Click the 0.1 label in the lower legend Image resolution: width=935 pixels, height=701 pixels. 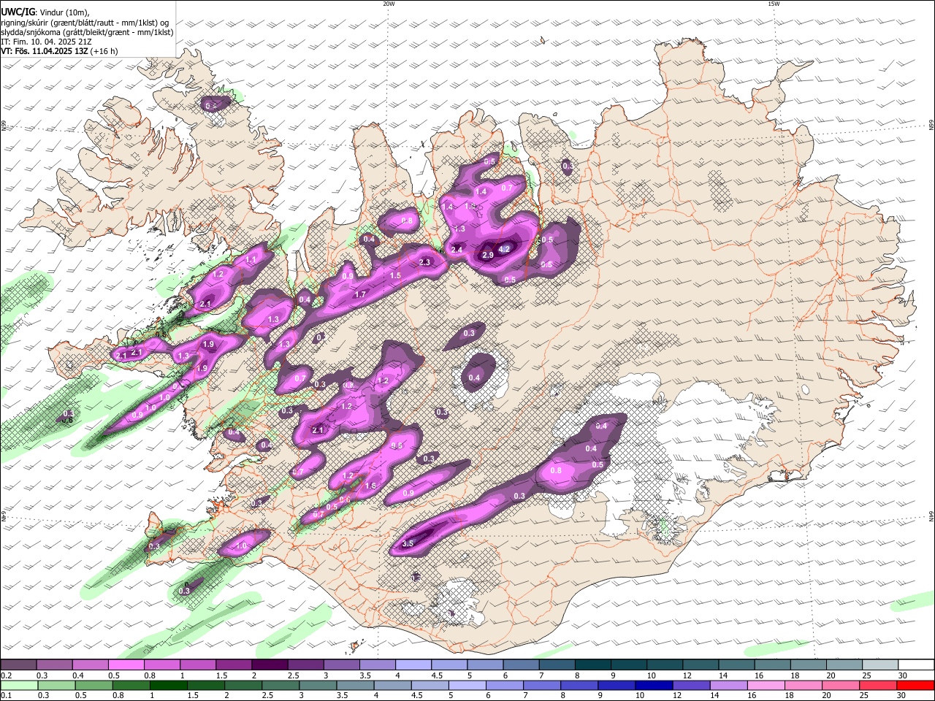click(5, 695)
